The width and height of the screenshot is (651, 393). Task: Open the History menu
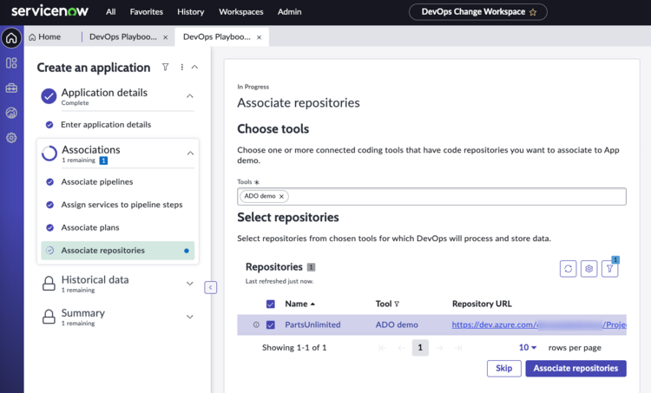click(x=191, y=12)
